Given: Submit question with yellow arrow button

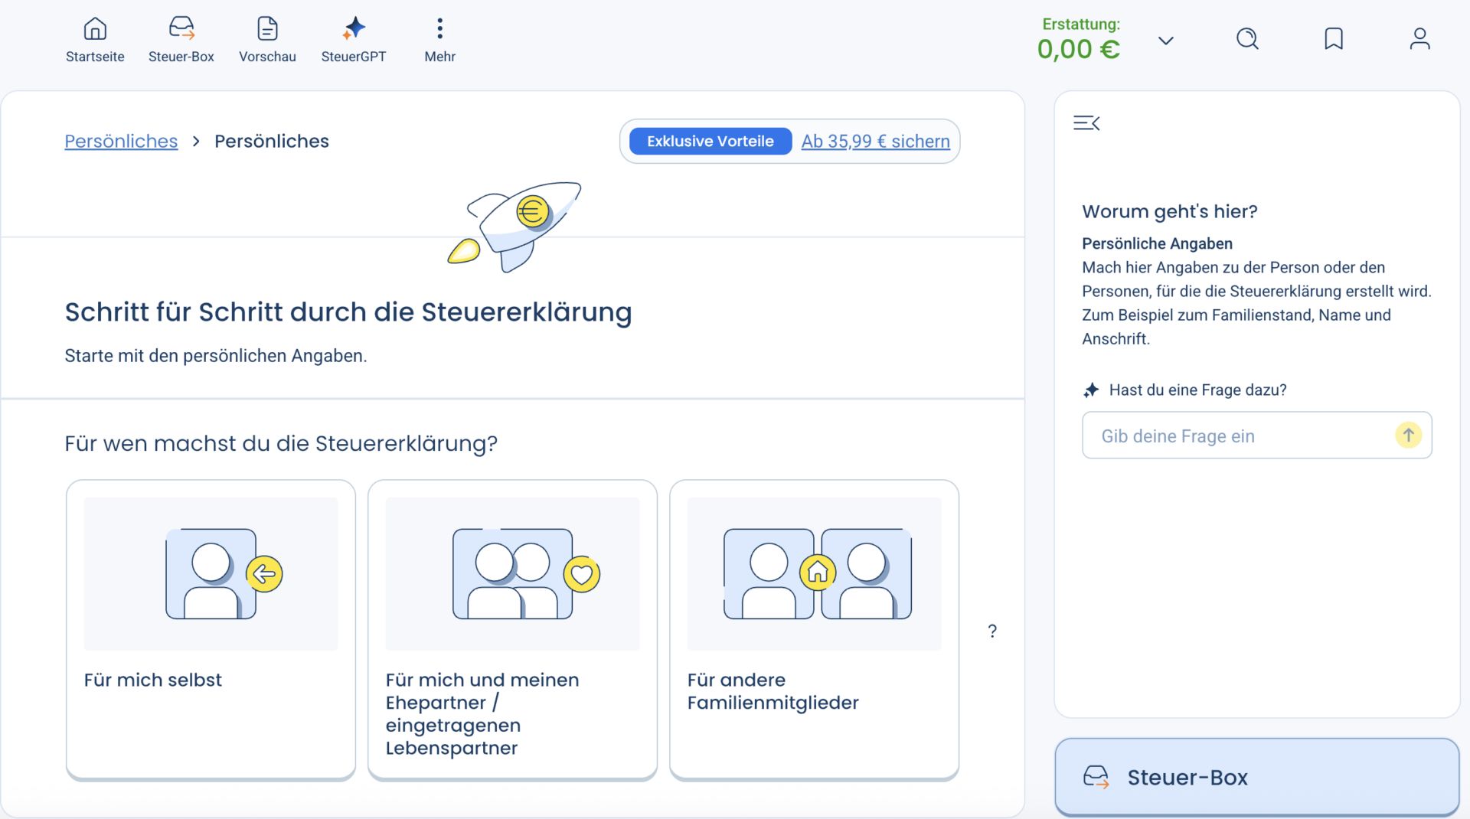Looking at the screenshot, I should (1407, 436).
